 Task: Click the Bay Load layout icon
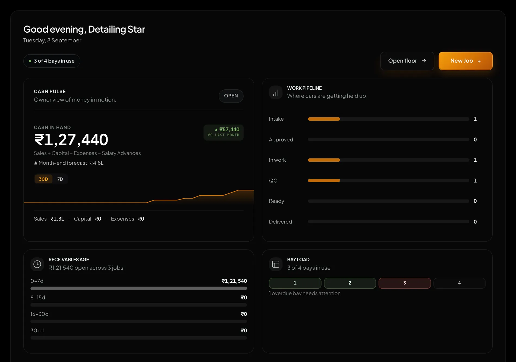pyautogui.click(x=276, y=264)
